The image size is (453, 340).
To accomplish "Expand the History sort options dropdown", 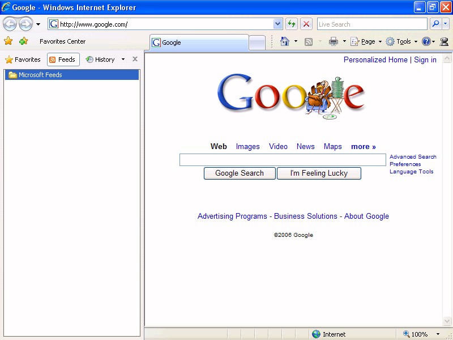I will [123, 59].
